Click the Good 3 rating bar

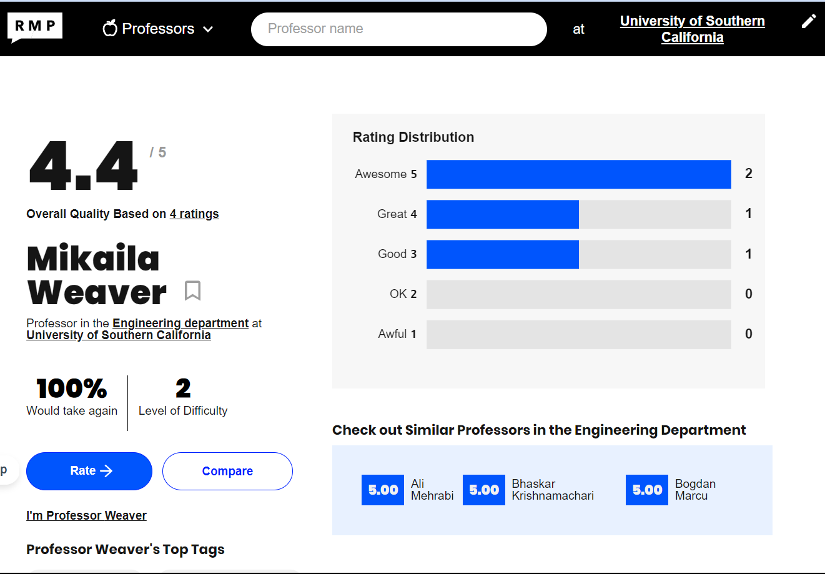(x=578, y=254)
